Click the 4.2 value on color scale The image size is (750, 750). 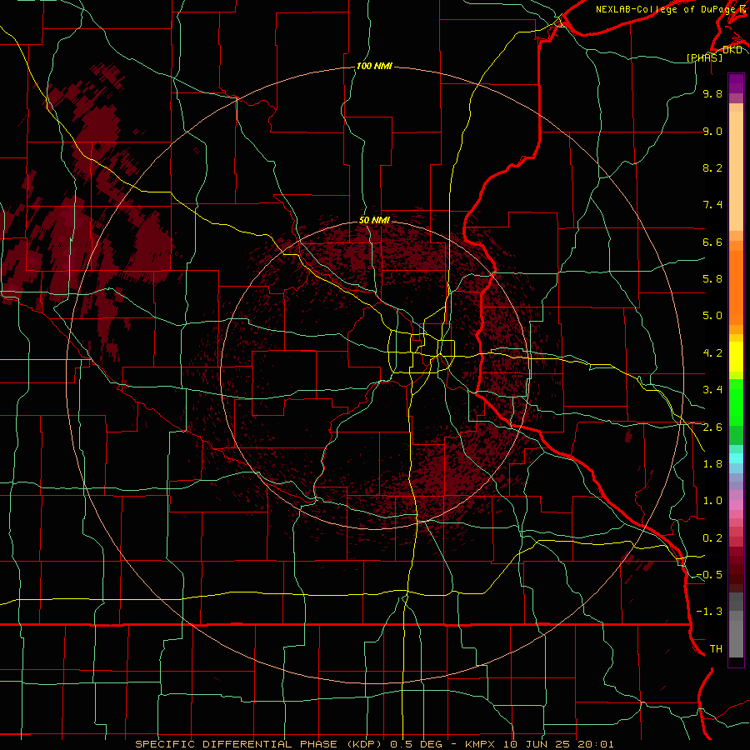pos(712,353)
